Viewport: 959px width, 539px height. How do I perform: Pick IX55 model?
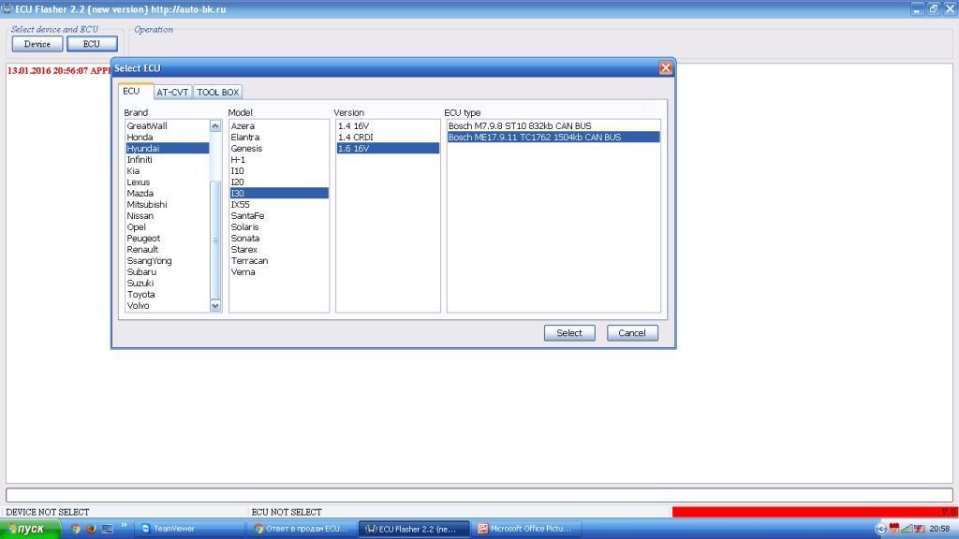click(279, 205)
